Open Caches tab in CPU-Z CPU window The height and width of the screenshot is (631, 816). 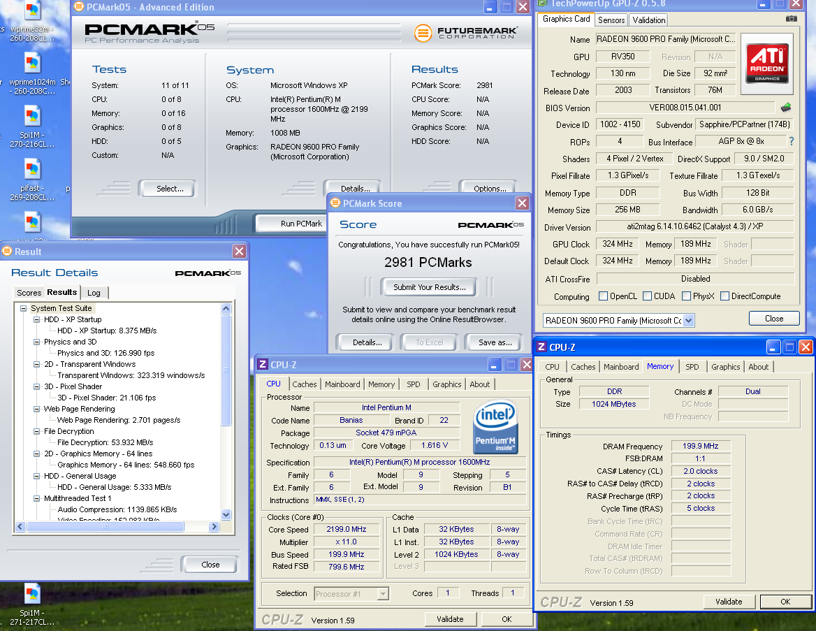coord(305,384)
